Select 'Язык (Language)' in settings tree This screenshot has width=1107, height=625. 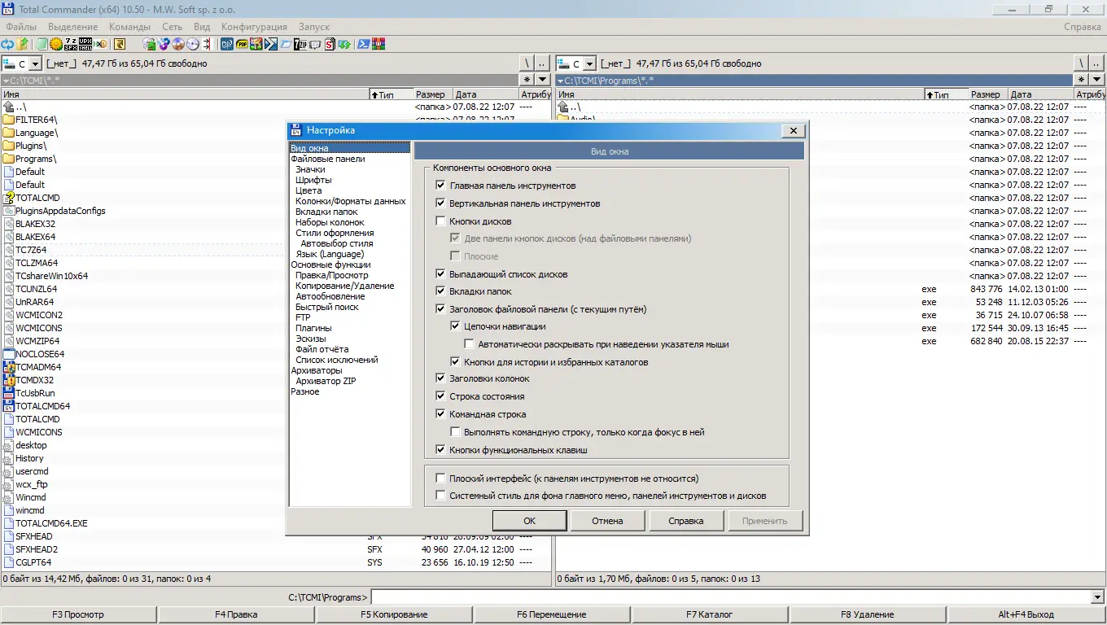(330, 254)
